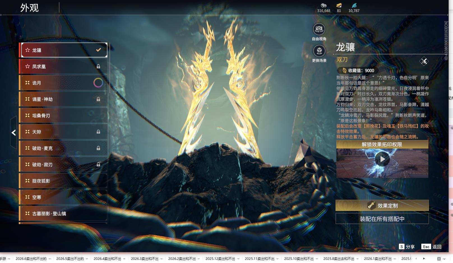Select the 破劫·麦克 skin in the list
The height and width of the screenshot is (263, 453).
click(64, 148)
